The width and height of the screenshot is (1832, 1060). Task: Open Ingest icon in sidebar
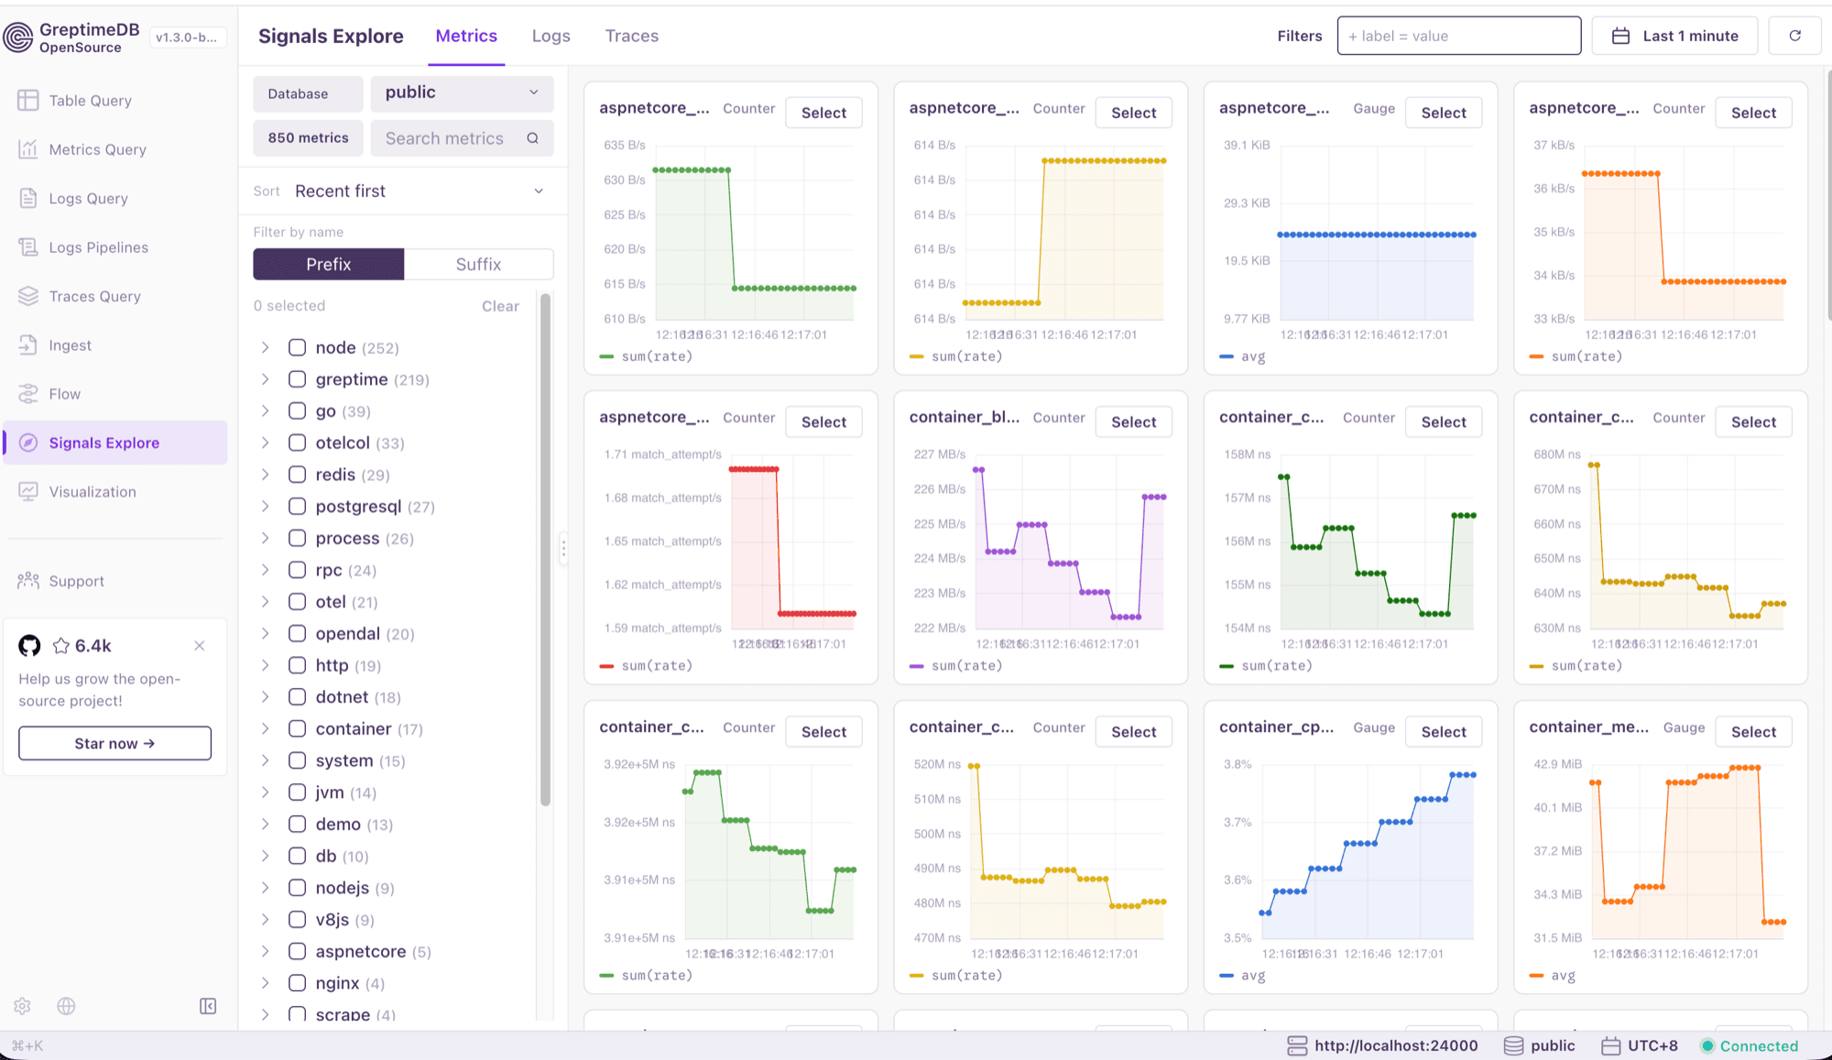click(x=28, y=344)
